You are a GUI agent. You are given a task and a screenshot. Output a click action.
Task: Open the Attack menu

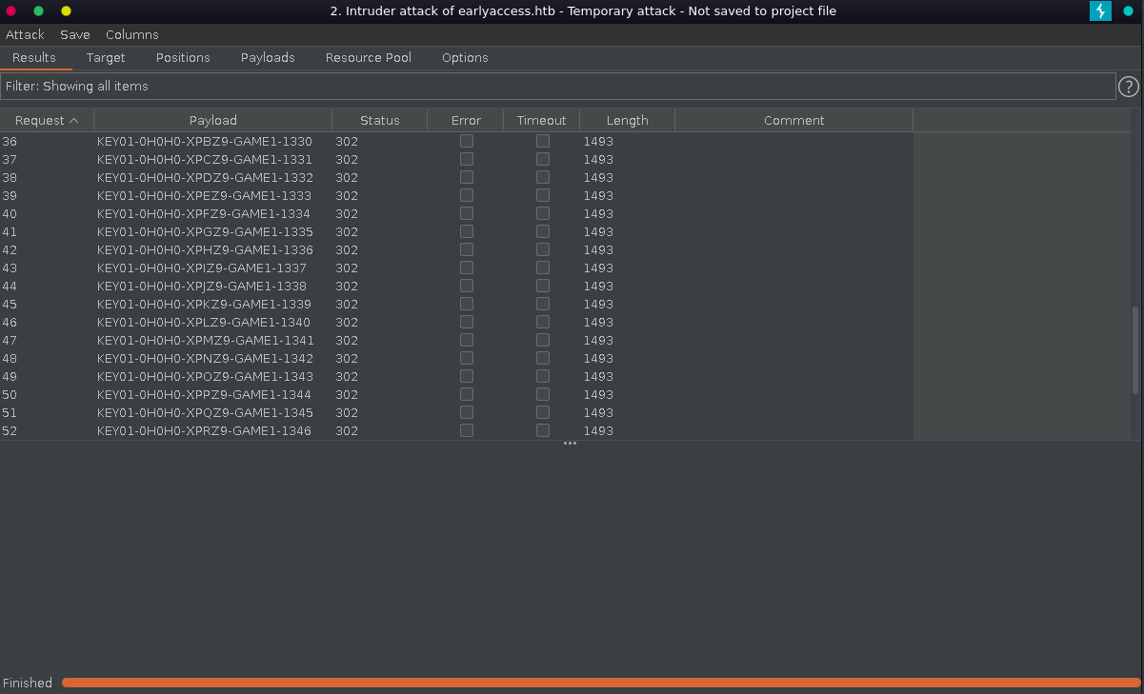pyautogui.click(x=25, y=34)
